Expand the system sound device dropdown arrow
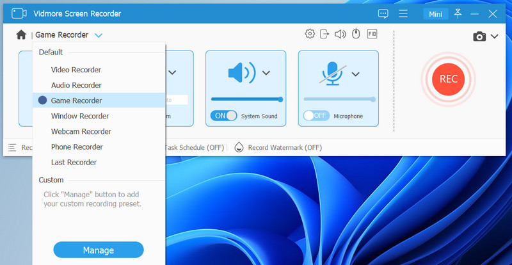This screenshot has height=265, width=512. [x=266, y=73]
